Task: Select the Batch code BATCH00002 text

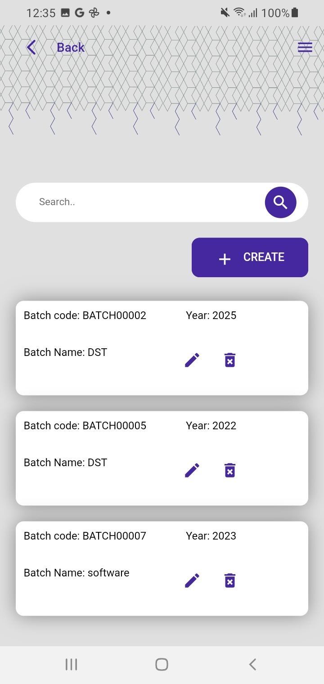Action: point(85,315)
